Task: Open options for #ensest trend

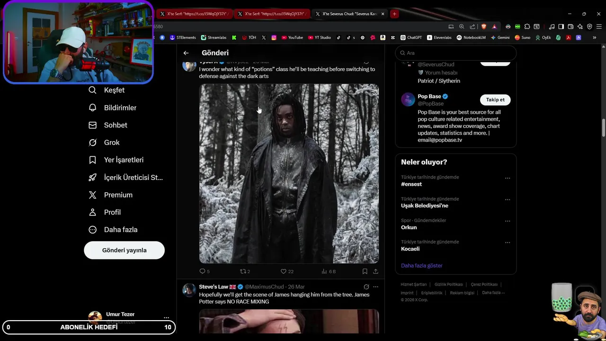Action: pos(508,178)
